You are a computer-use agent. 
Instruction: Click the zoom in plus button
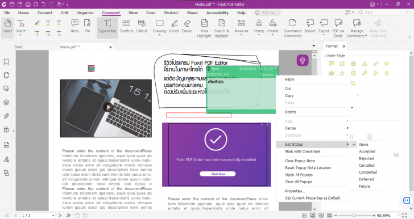tap(374, 215)
